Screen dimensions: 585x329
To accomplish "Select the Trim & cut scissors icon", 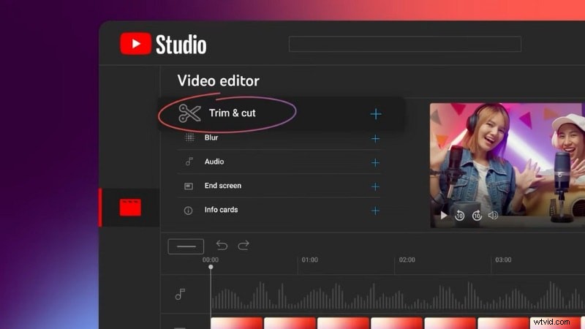I will pyautogui.click(x=189, y=113).
